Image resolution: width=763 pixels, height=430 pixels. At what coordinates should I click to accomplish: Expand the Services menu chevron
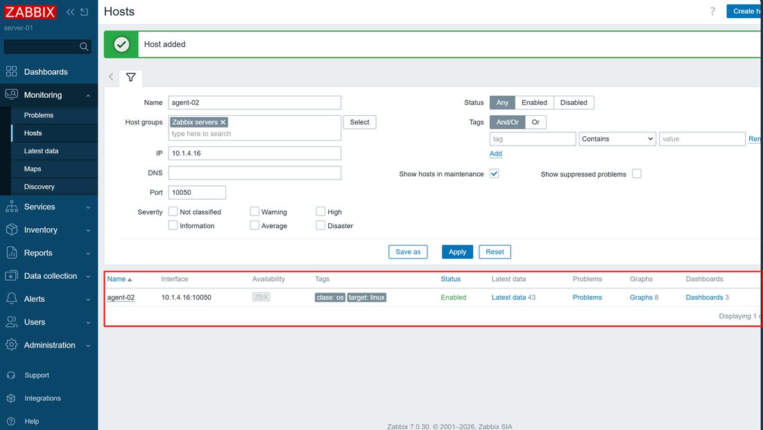88,207
